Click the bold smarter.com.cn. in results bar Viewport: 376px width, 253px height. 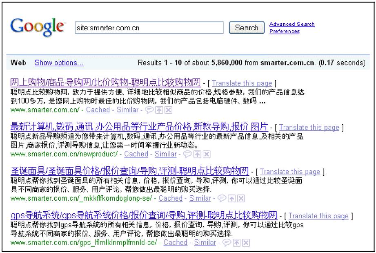pos(288,63)
